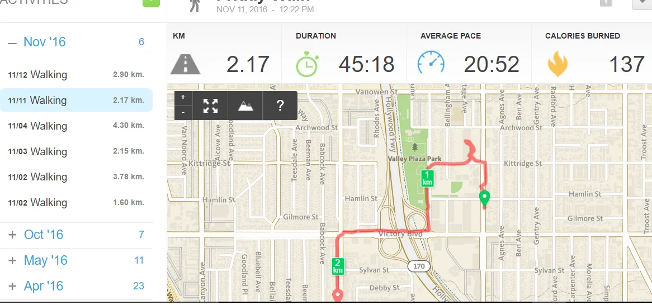Click the red finish location pin
This screenshot has height=305, width=652.
337,295
